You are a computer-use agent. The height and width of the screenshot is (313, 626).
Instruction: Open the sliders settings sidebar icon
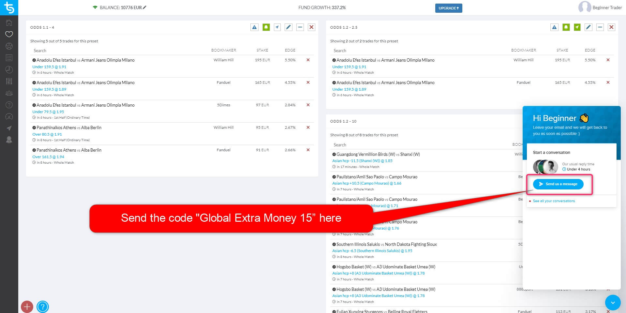point(9,81)
